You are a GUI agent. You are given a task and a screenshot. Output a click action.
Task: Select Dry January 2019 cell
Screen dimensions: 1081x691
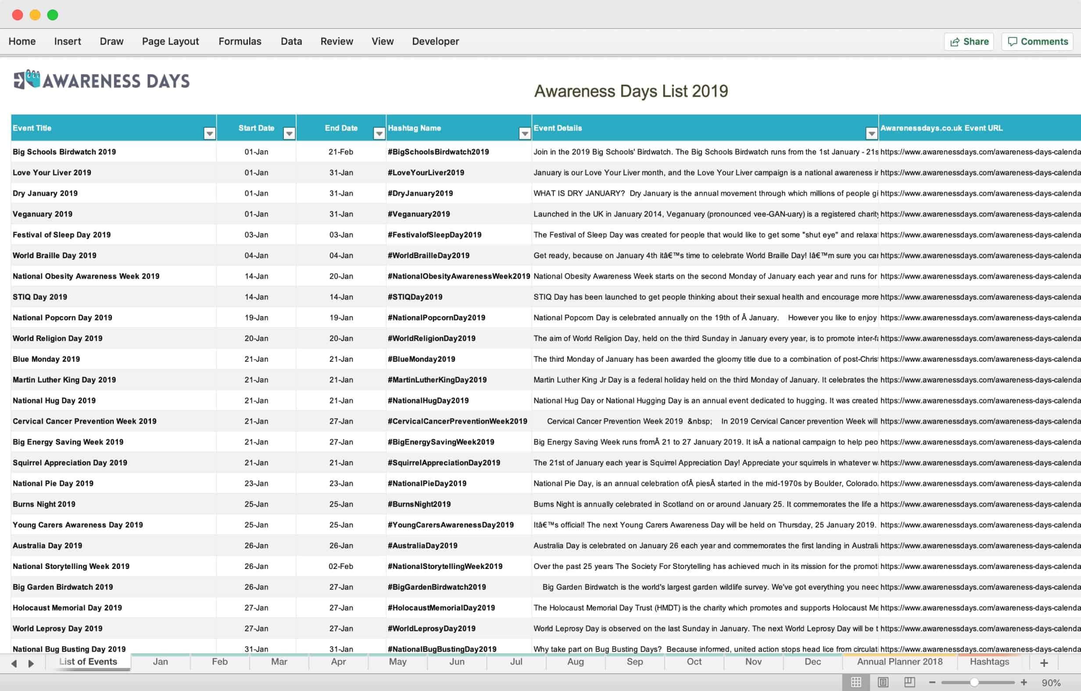pyautogui.click(x=114, y=193)
